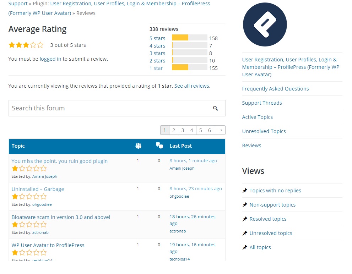Viewport: 352px width, 274px height.
Task: Open ohgoodiee profile in Started by line
Action: click(42, 205)
